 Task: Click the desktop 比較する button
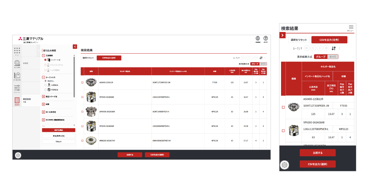(130, 155)
